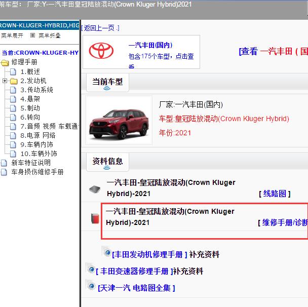308x307 pixels.
Task: Select 8.电源 网络 tree item
Action: click(x=38, y=136)
